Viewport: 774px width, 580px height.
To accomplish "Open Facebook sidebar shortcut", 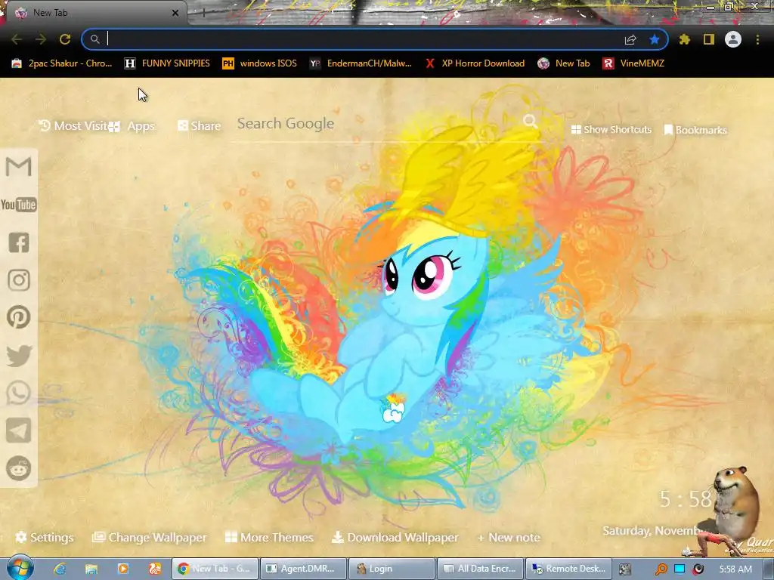I will tap(19, 242).
